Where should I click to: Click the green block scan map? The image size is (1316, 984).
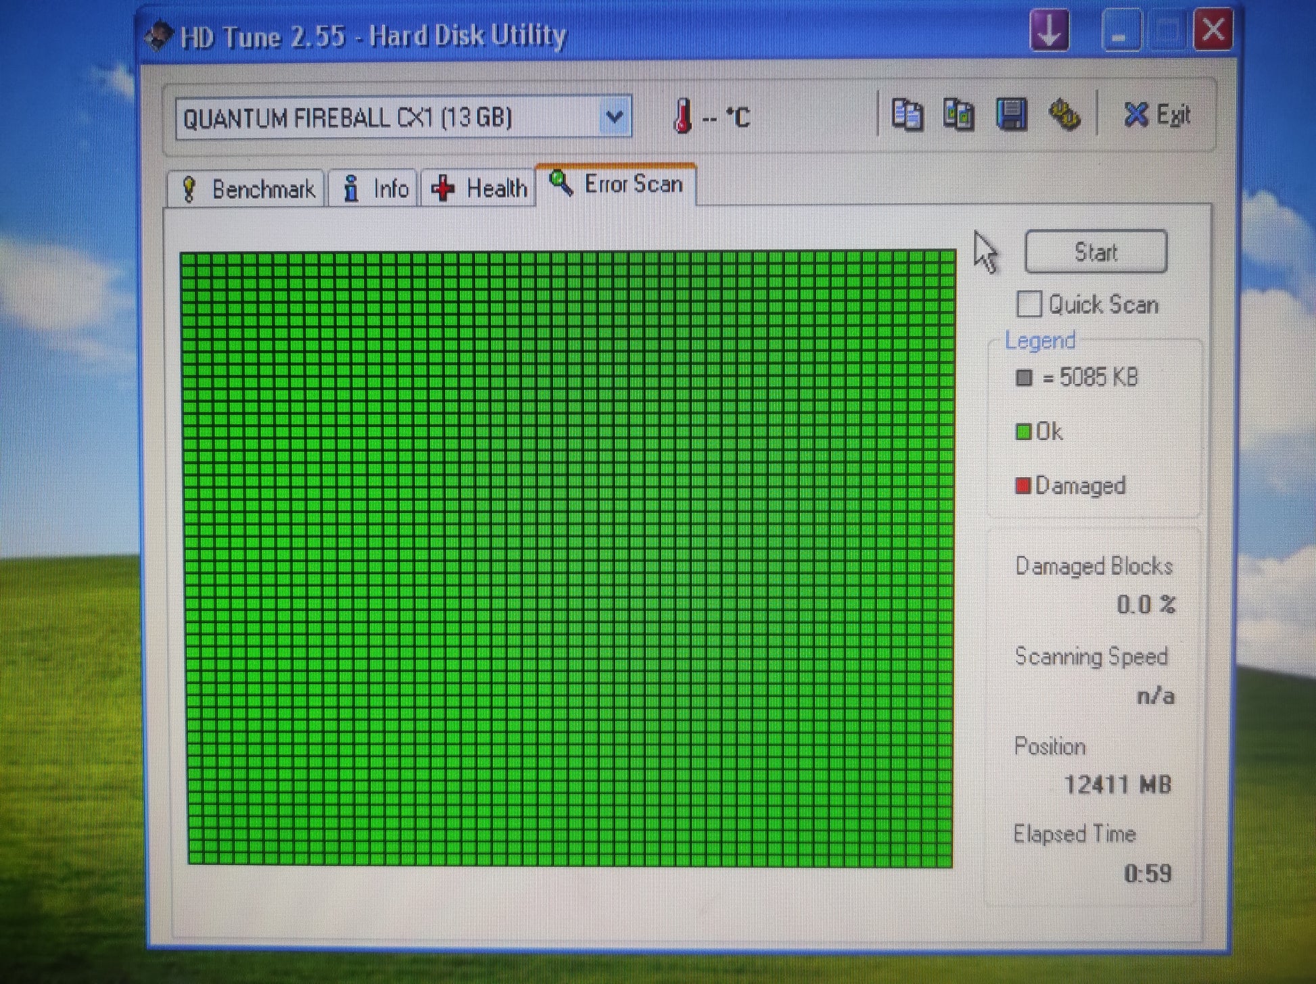[x=568, y=558]
